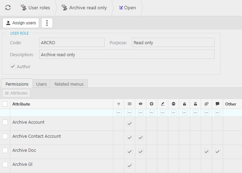242x173 pixels.
Task: Toggle view permission for Archive Contact Account
Action: pyautogui.click(x=140, y=138)
